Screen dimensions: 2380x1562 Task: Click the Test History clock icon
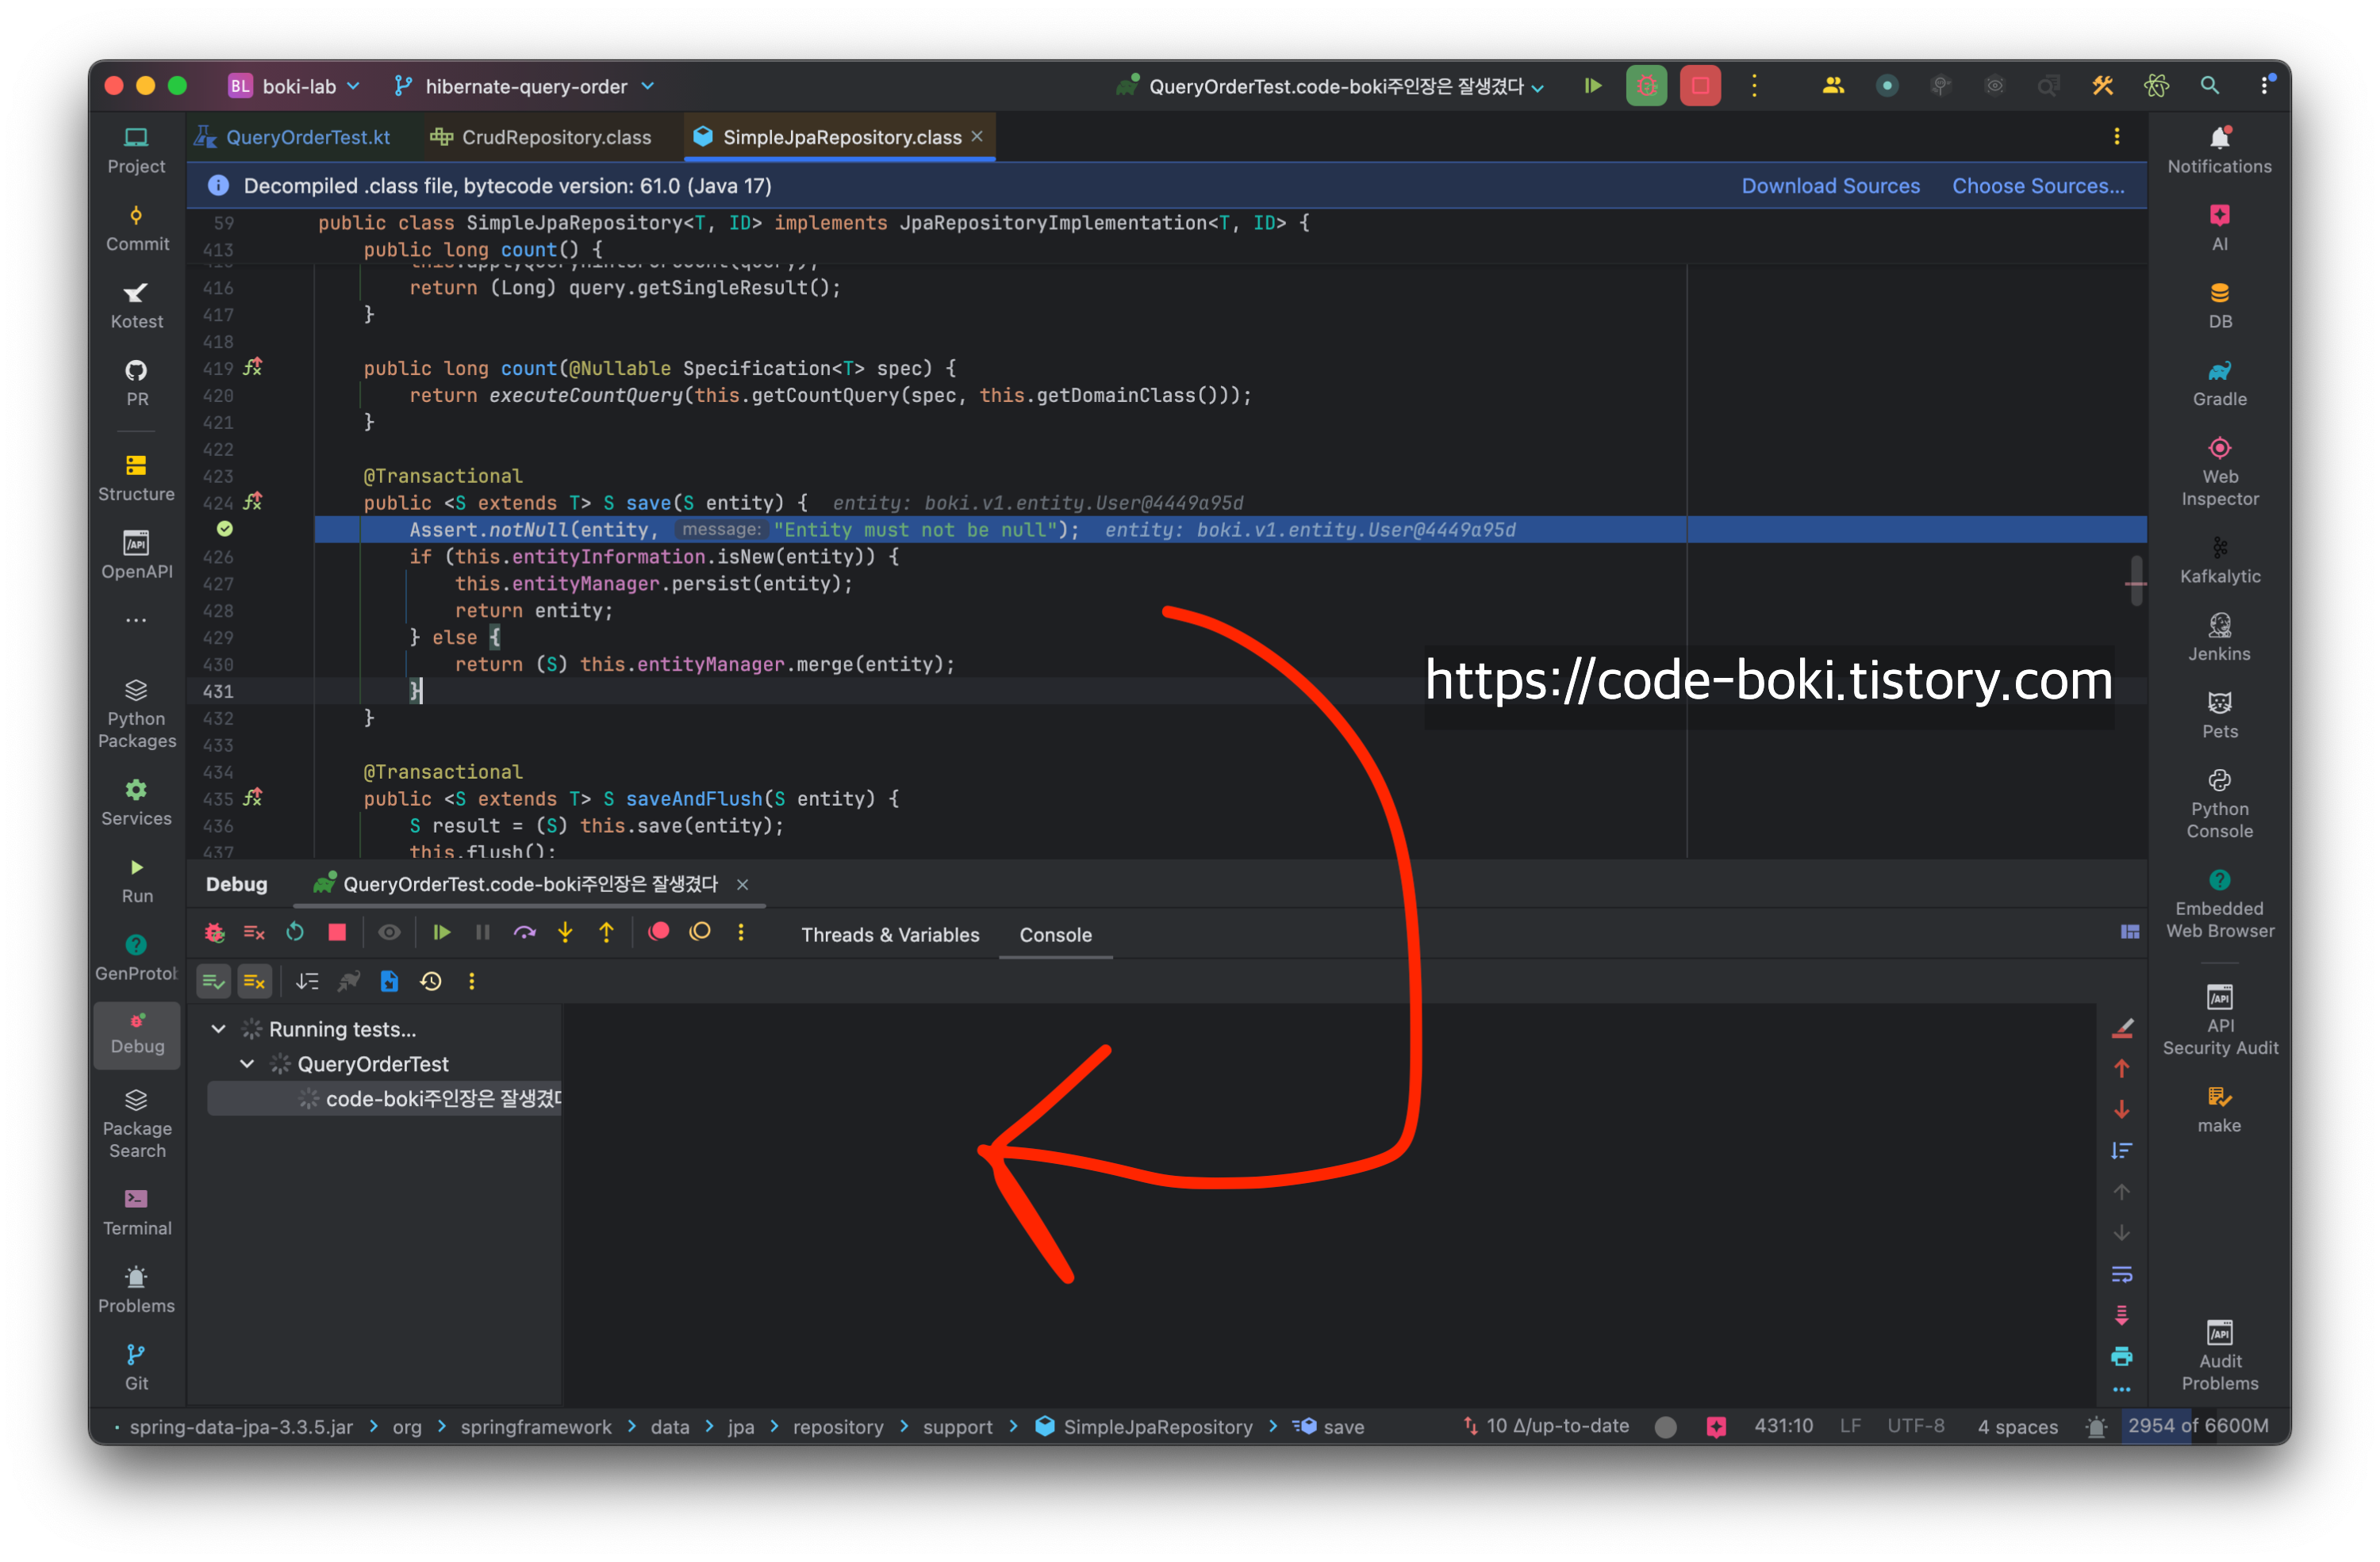pos(431,982)
